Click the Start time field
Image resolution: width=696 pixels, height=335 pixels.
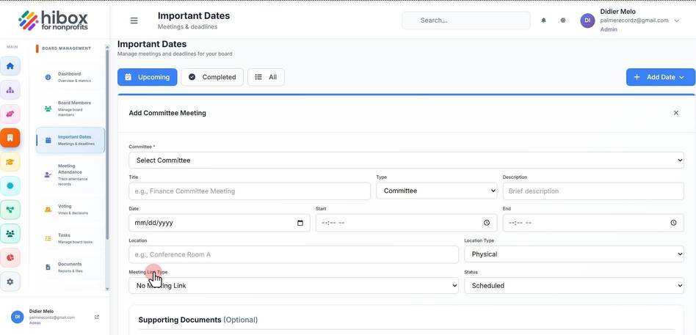(x=406, y=223)
